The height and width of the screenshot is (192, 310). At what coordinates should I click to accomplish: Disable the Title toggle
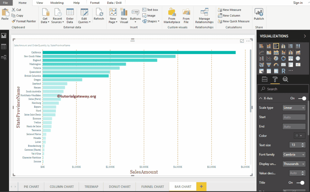coord(302,182)
